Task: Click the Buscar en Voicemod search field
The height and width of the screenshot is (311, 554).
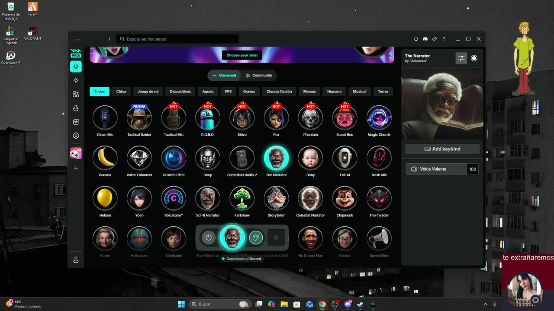Action: click(x=177, y=39)
